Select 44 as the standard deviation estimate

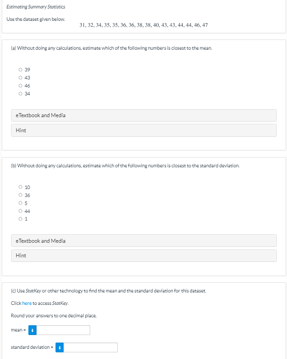click(20, 211)
